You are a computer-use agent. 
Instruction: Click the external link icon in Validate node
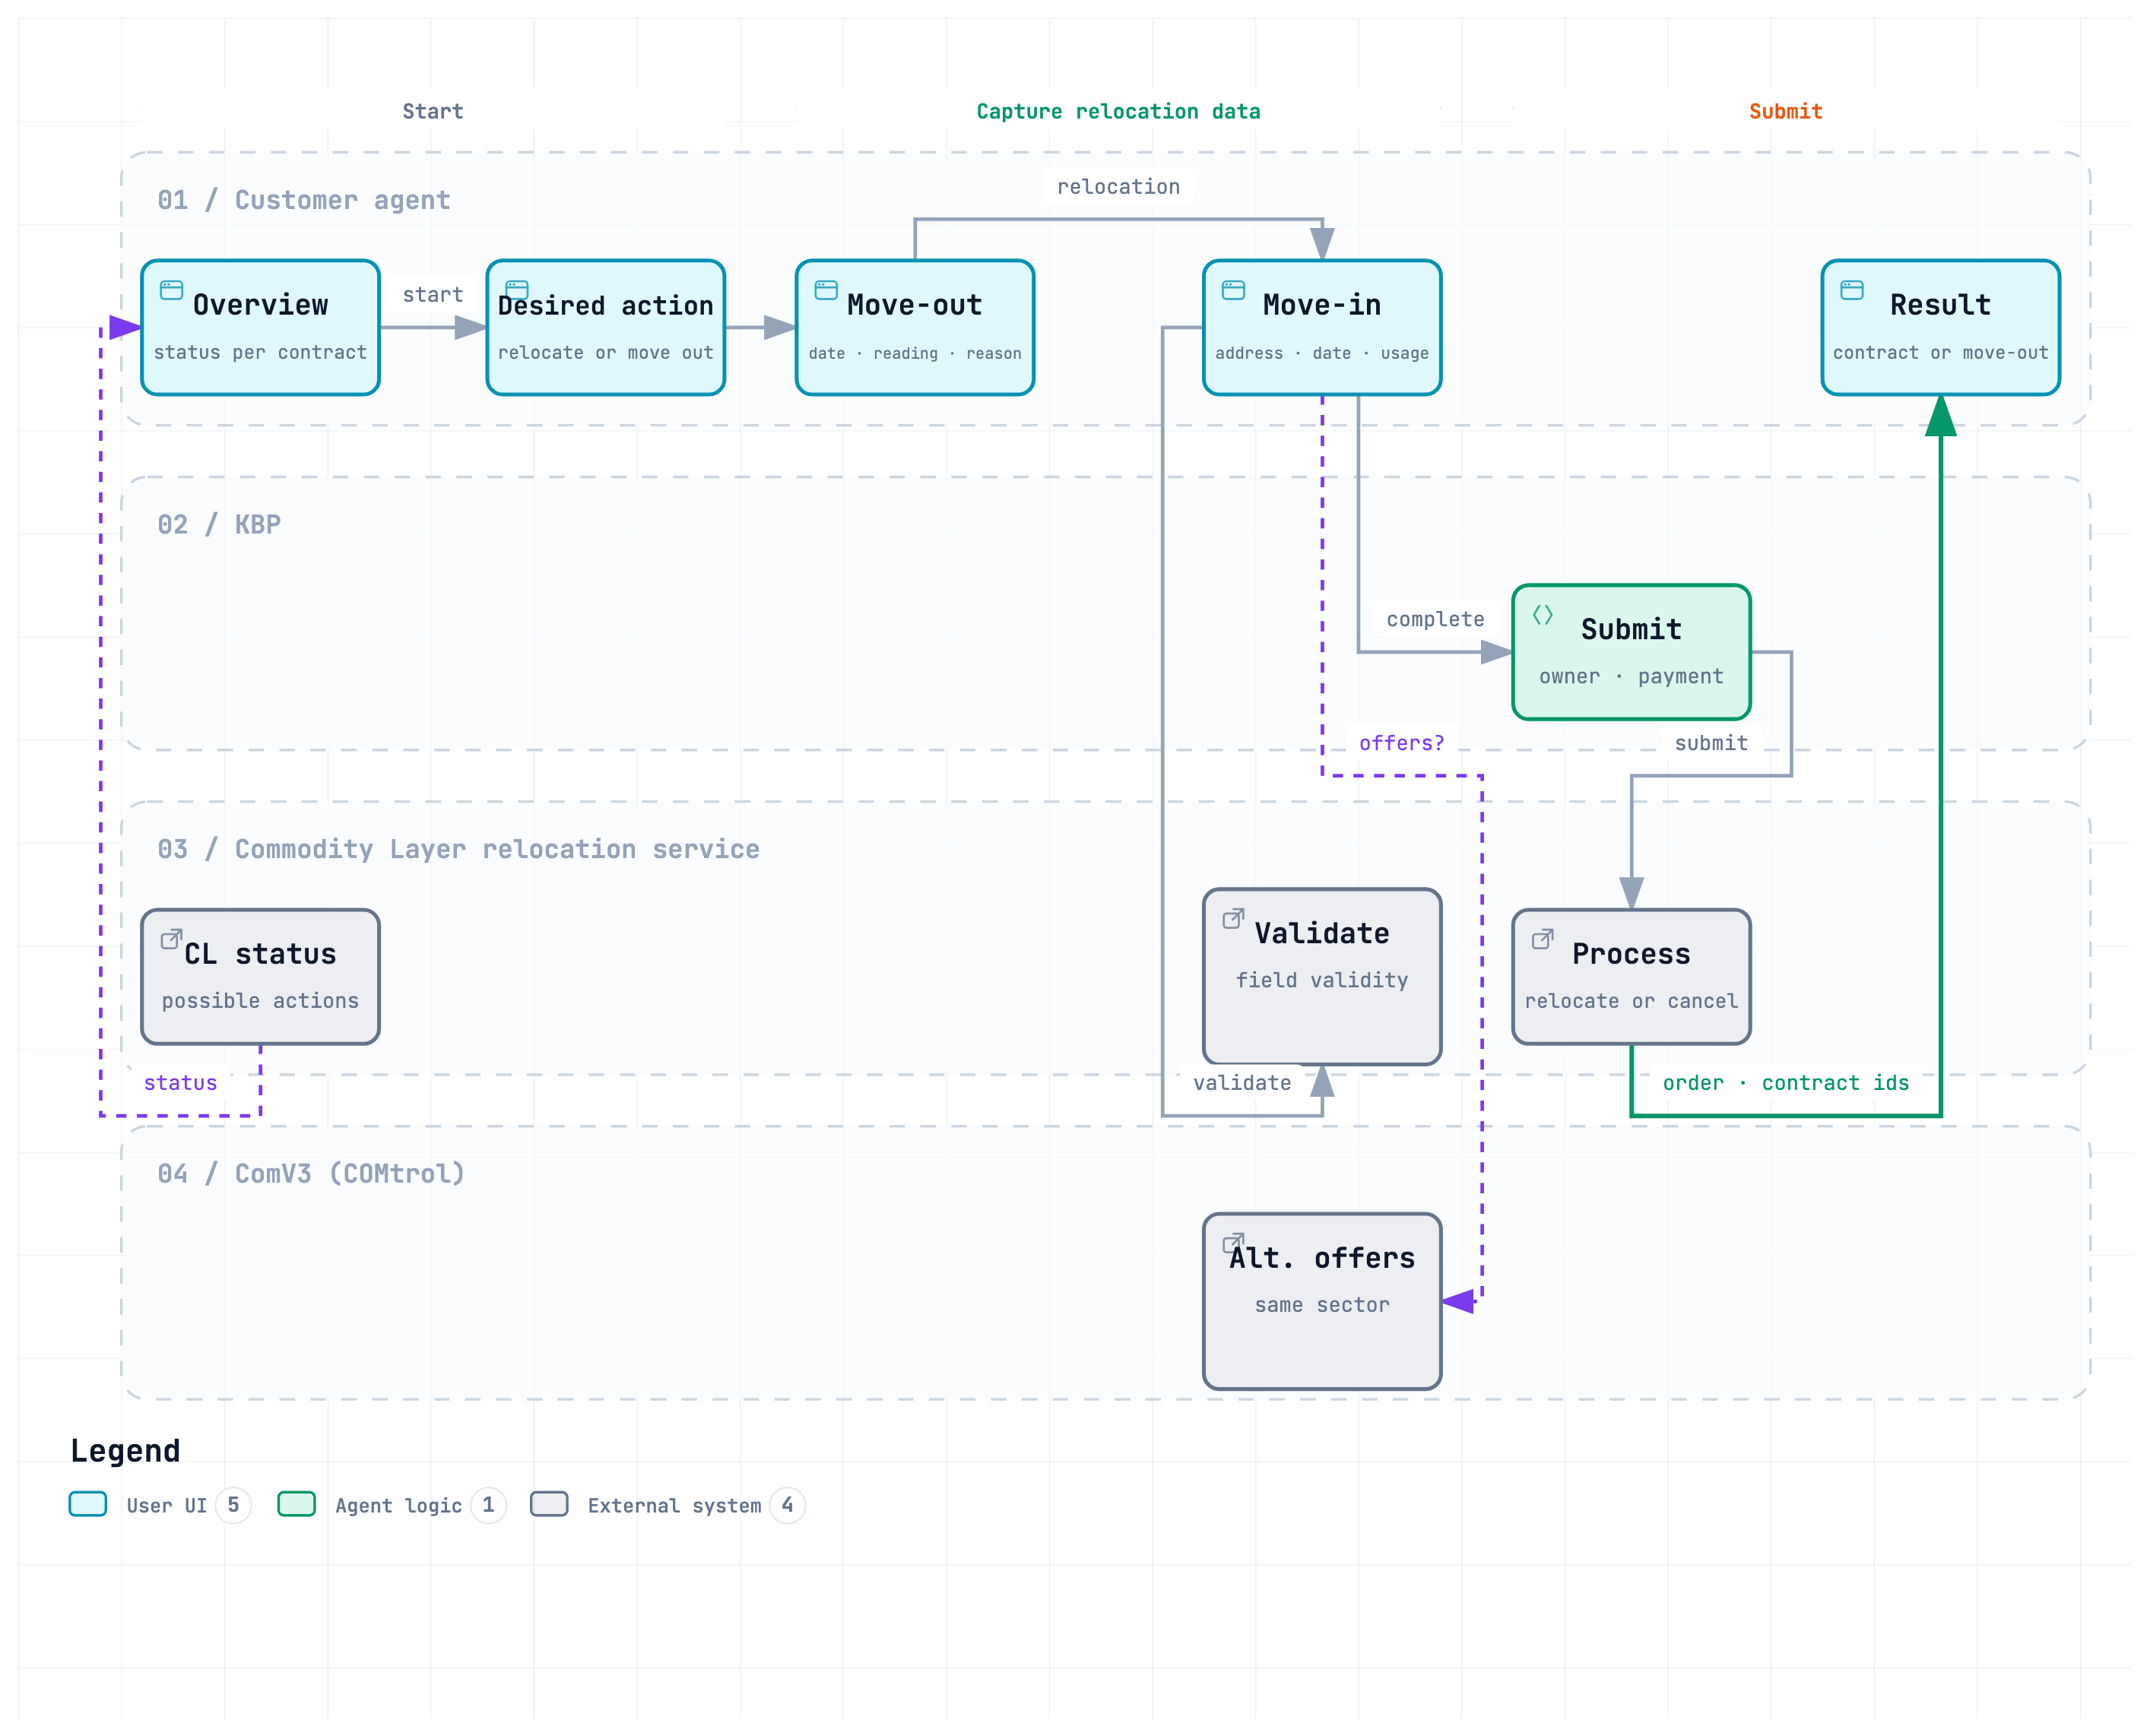click(x=1233, y=918)
